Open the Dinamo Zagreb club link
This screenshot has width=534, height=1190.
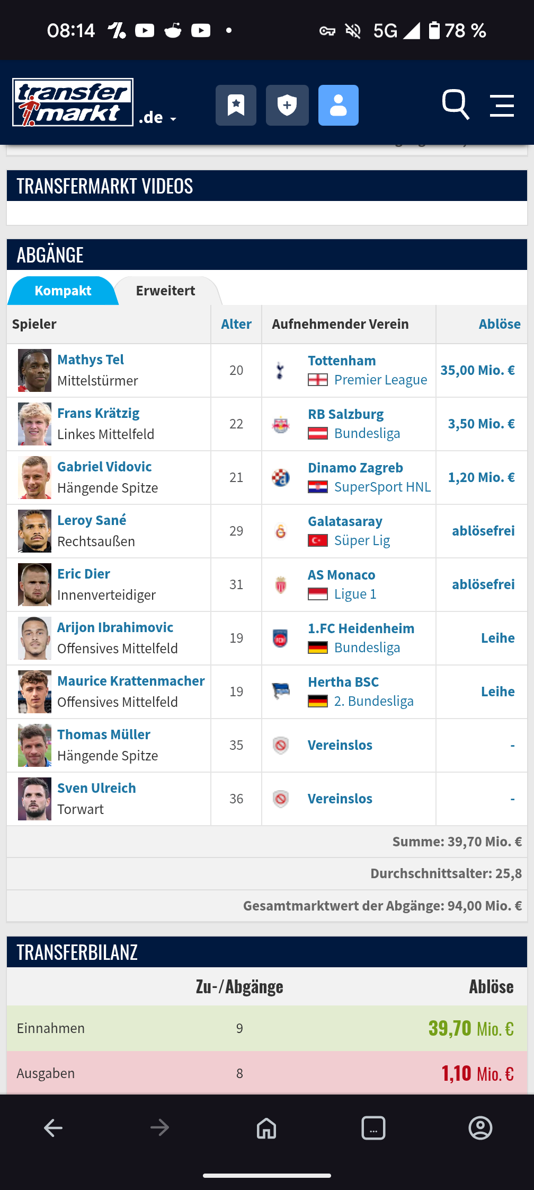355,468
